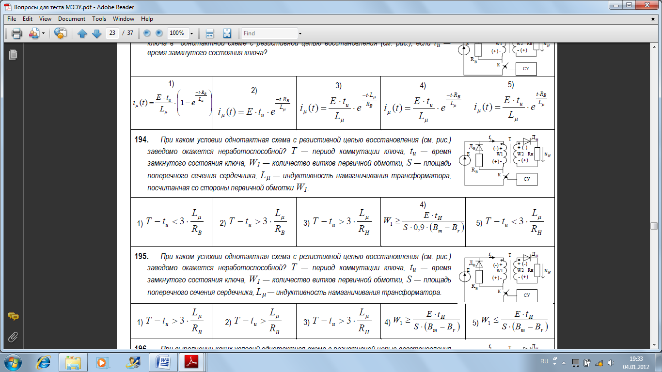Click inside the Find search box

(270, 33)
